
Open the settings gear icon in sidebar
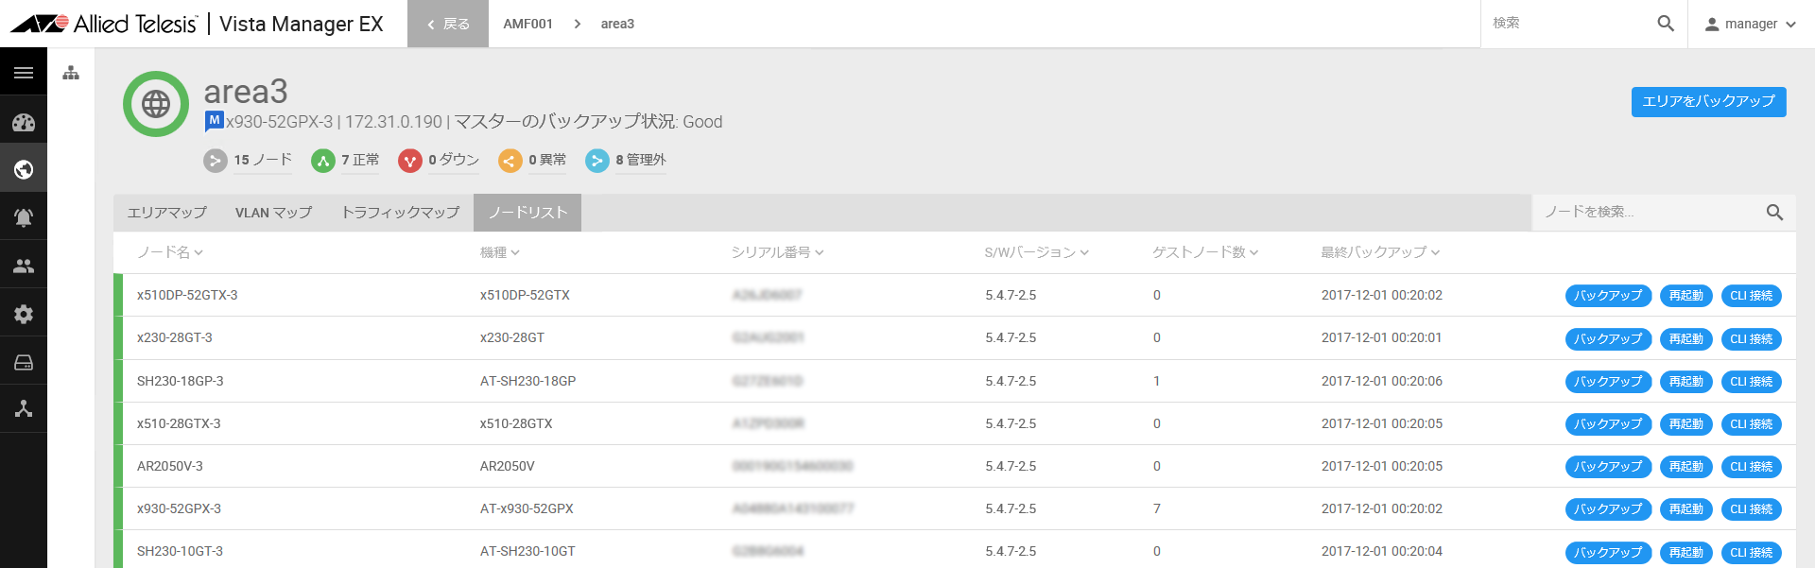24,314
